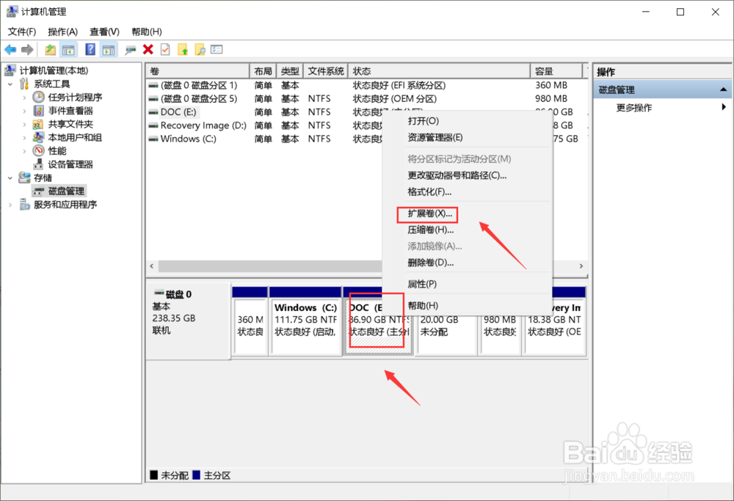
Task: Click the volume icon beside Windows (C:) row
Action: [153, 139]
